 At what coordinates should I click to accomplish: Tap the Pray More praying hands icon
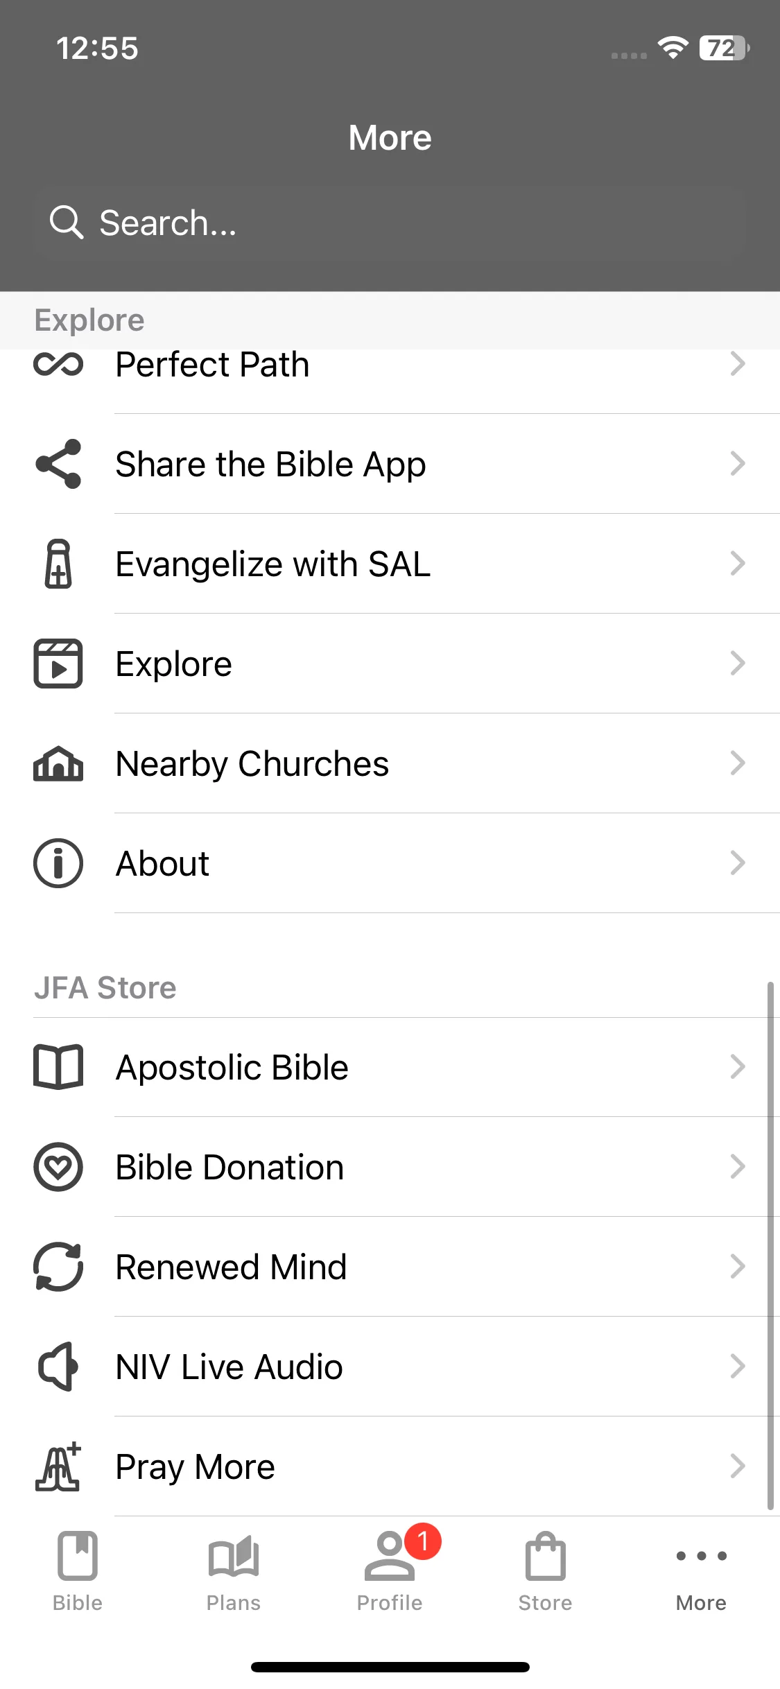(x=58, y=1466)
